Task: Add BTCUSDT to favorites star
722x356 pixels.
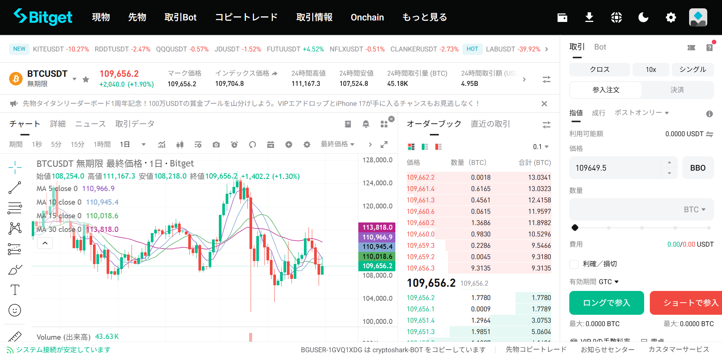Action: (x=86, y=79)
